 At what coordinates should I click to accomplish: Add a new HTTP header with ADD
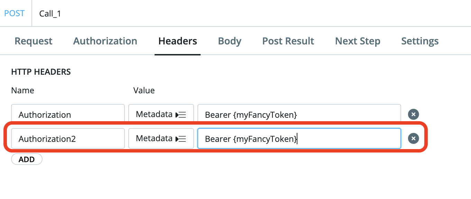point(27,159)
